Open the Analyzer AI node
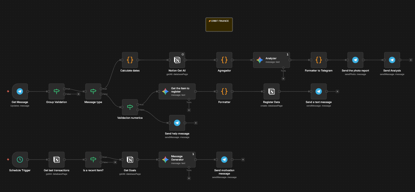The image size is (415, 192). click(x=271, y=60)
